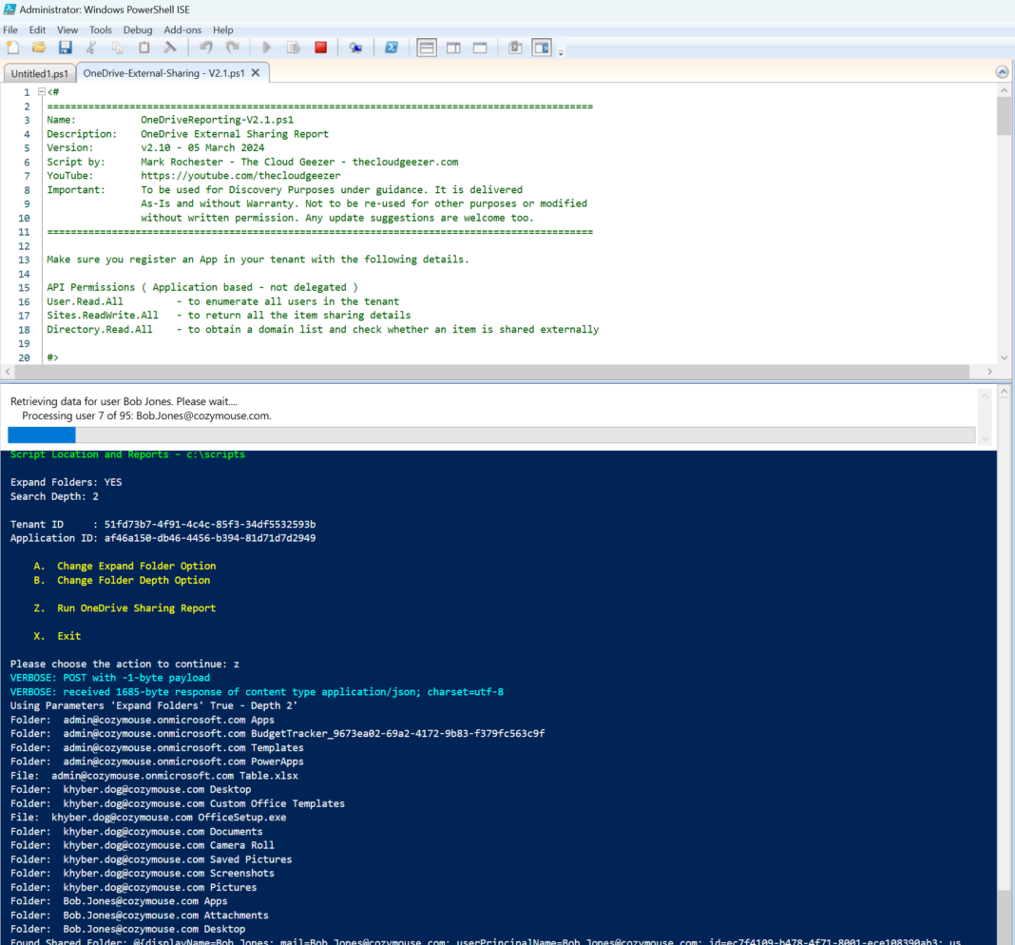Cut selected text with scissors icon
Viewport: 1015px width, 945px height.
pos(91,48)
